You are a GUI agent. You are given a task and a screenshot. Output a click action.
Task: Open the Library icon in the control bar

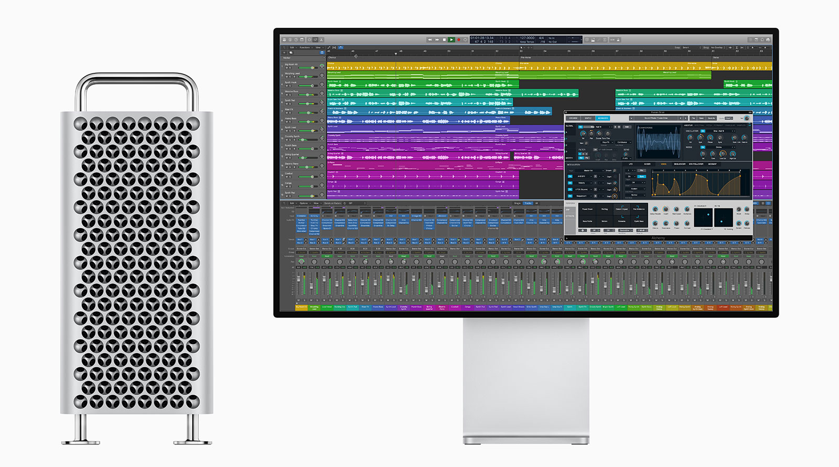[284, 40]
